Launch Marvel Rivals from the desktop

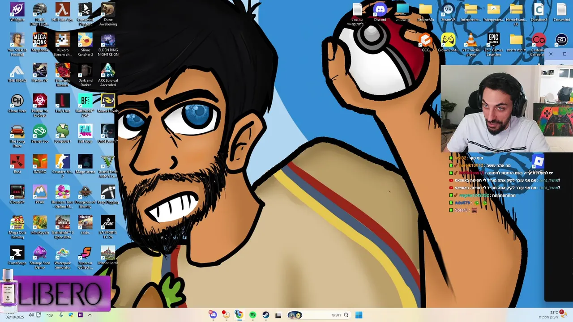[108, 104]
